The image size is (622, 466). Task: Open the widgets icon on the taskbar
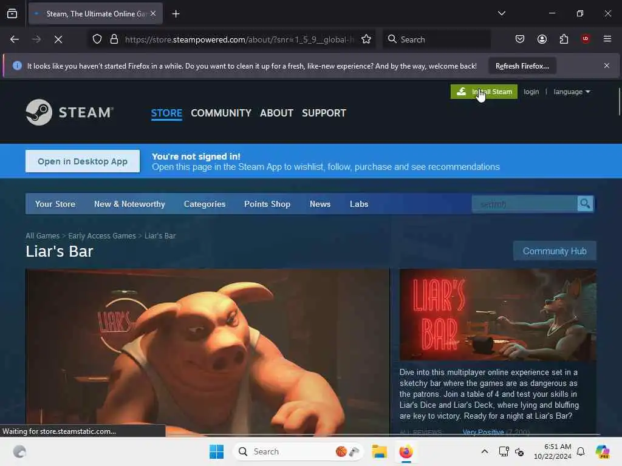click(19, 451)
